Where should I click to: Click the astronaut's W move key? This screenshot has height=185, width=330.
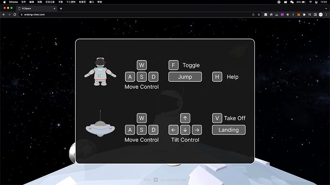pos(142,65)
